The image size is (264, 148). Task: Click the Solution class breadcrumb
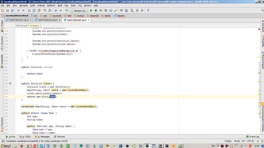[119, 16]
